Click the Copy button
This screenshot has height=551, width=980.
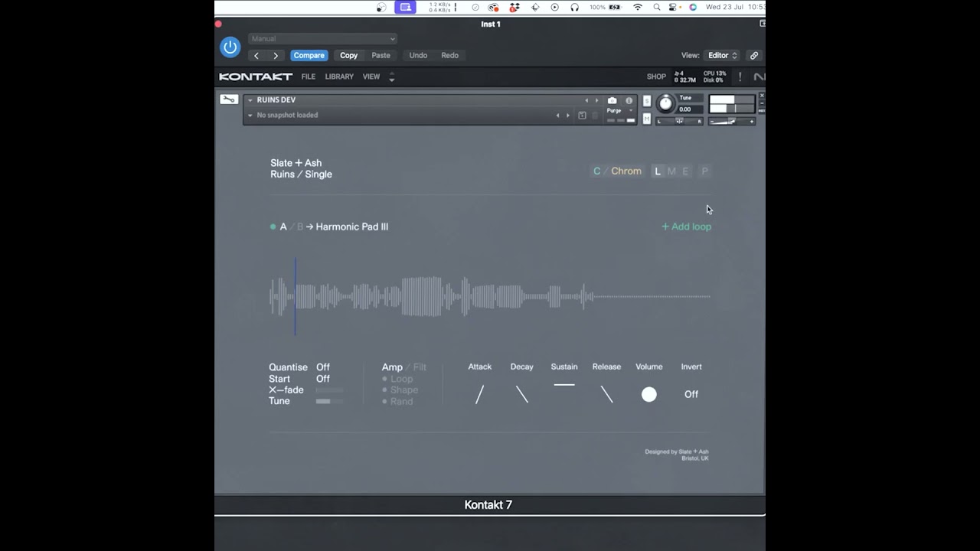click(x=348, y=55)
